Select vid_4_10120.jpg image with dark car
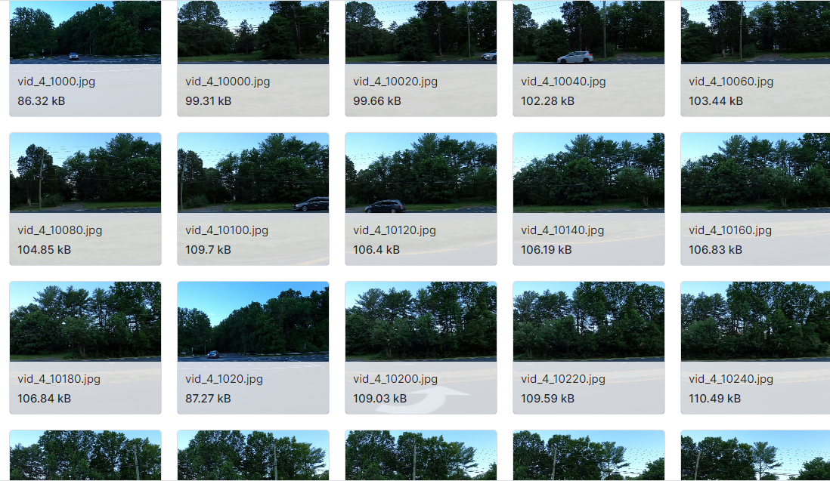This screenshot has height=481, width=830. (x=421, y=172)
